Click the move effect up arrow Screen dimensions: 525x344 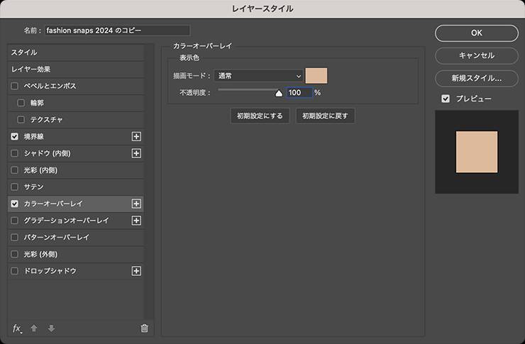point(34,328)
